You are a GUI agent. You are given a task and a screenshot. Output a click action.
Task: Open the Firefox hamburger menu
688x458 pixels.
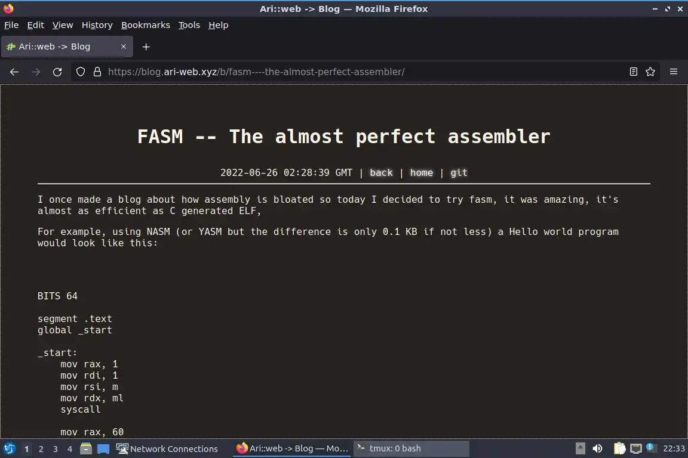pyautogui.click(x=674, y=72)
